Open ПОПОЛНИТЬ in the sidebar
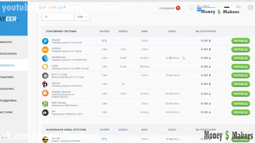Viewport: 255px width, 143px height. (9, 54)
